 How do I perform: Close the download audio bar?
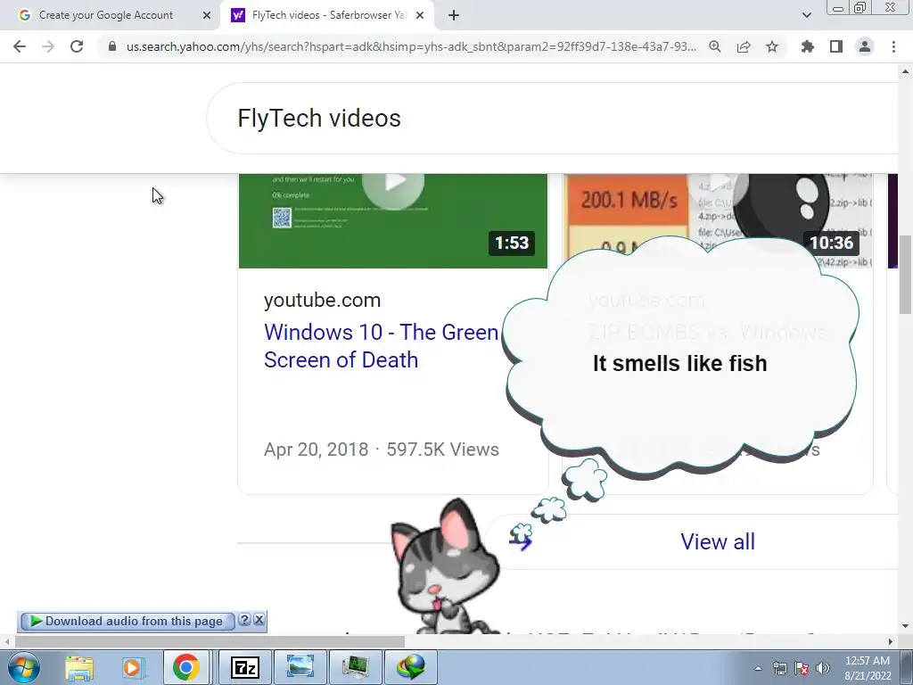point(259,620)
